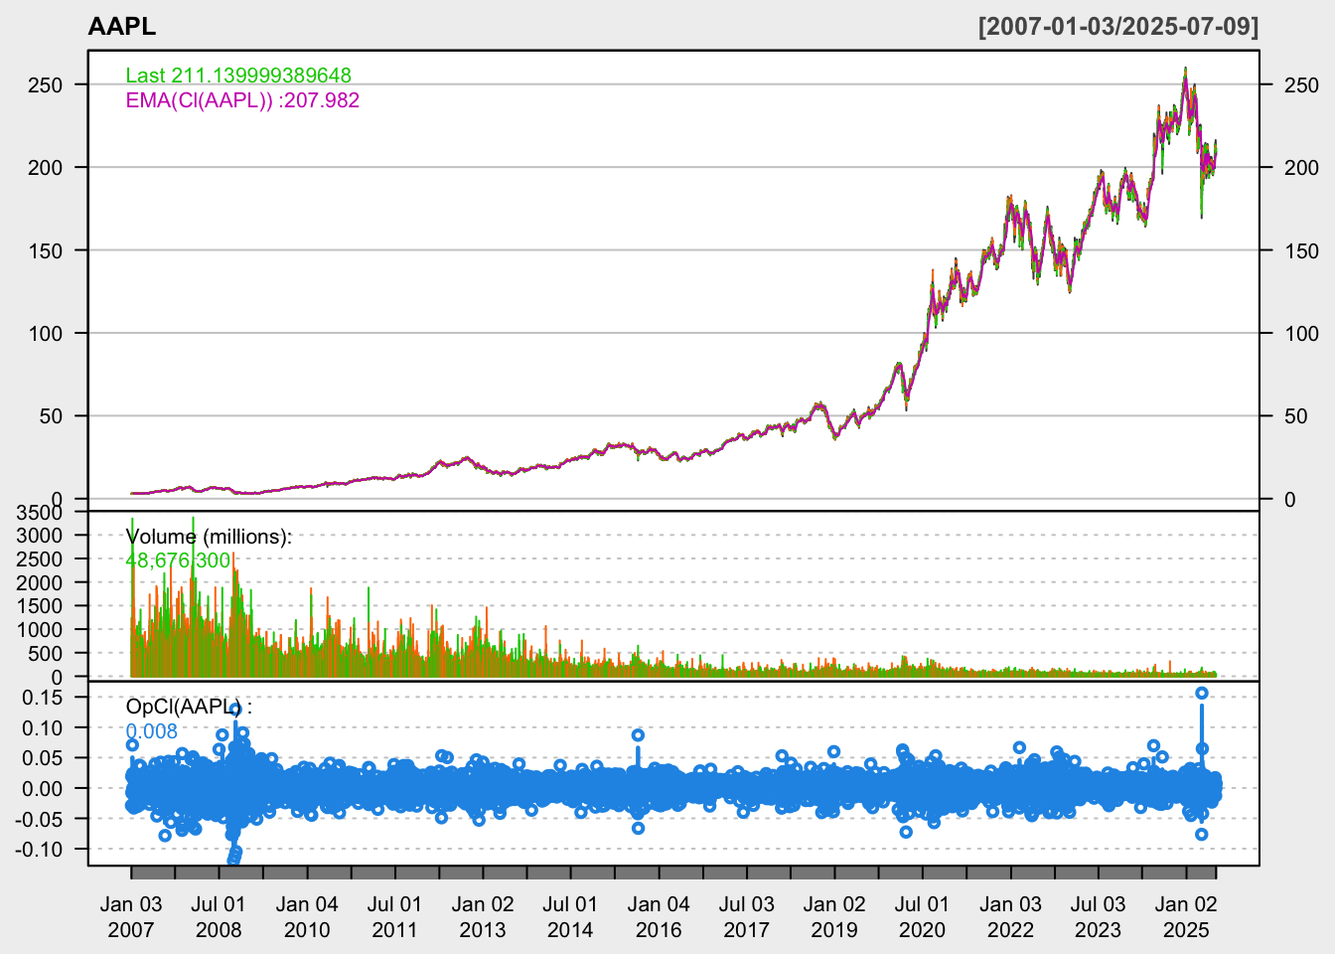Click the magenta EMA(Cl(AAPL)) :207.982 legend
The image size is (1335, 954).
tap(242, 100)
